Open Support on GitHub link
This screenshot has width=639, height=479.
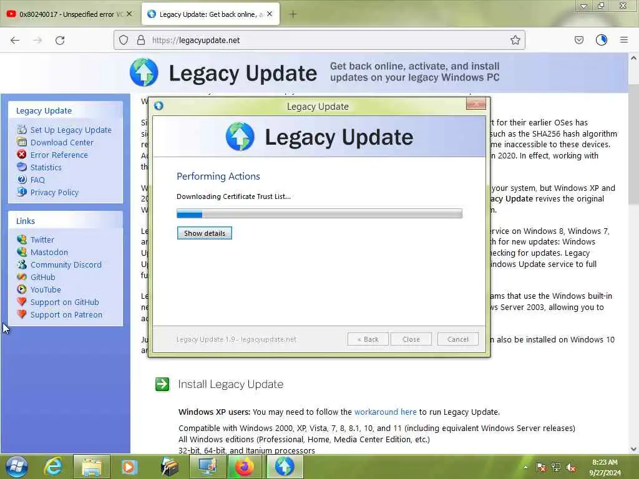pyautogui.click(x=64, y=302)
